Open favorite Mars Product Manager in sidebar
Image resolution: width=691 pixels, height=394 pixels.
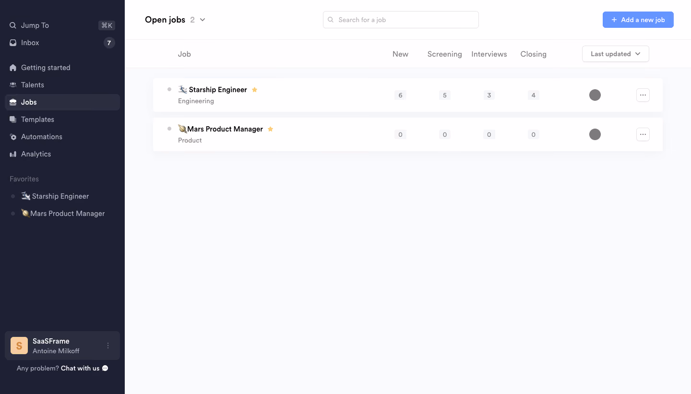coord(62,214)
